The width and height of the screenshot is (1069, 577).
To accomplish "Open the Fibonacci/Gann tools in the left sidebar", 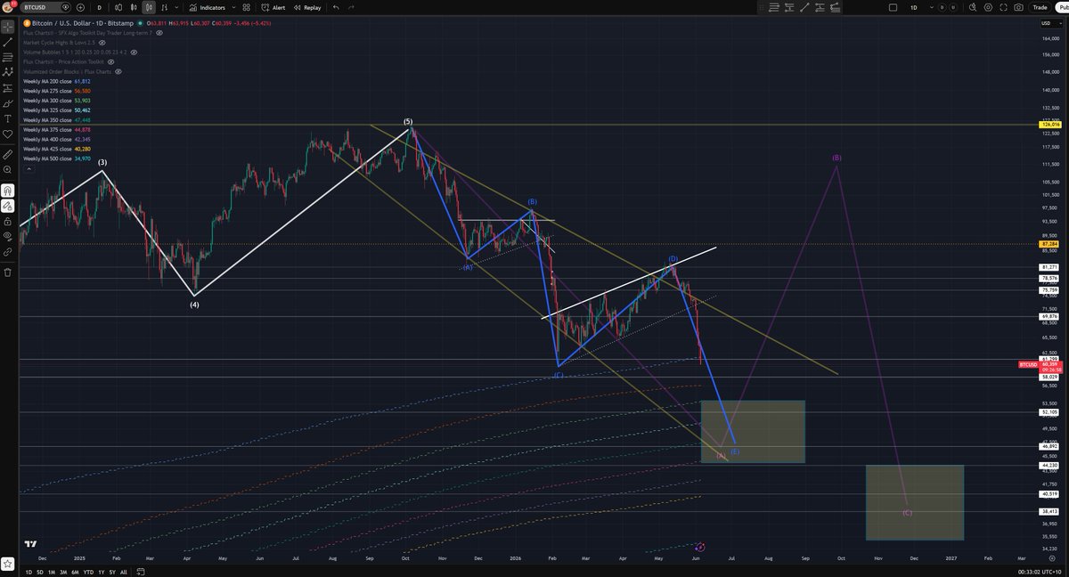I will 8,57.
